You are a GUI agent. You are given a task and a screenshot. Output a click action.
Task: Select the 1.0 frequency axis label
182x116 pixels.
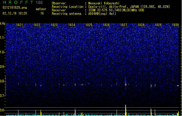[2, 52]
